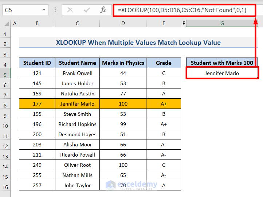The width and height of the screenshot is (263, 197).
Task: Select column B header
Action: coord(37,24)
